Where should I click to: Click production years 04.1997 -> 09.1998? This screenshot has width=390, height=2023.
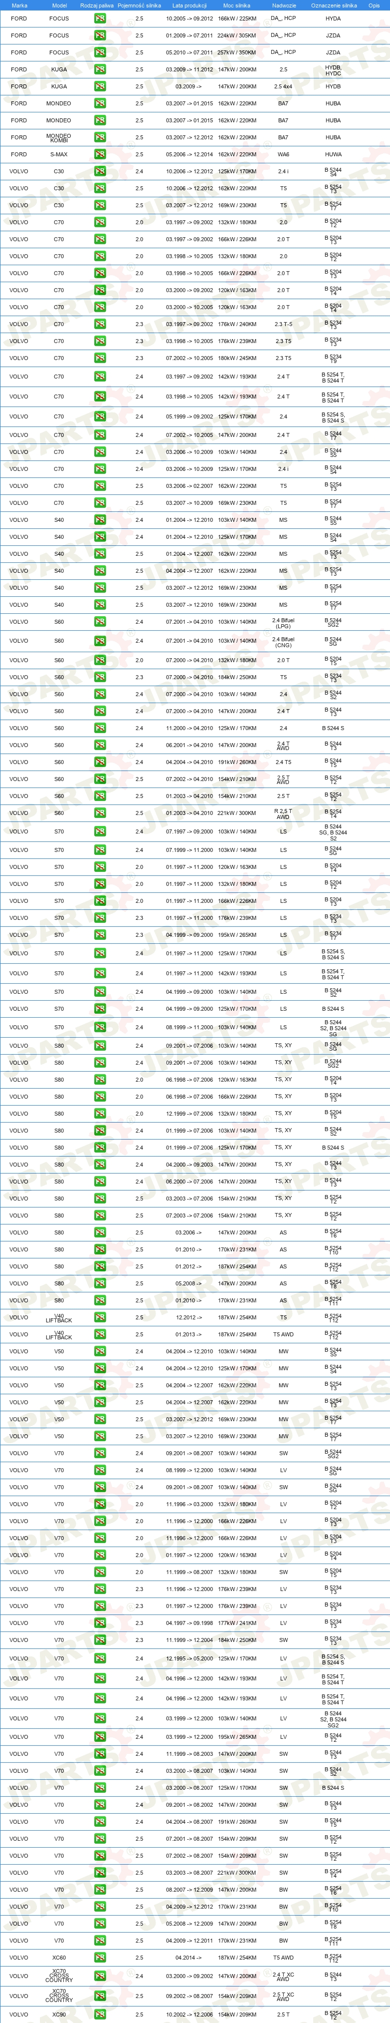coord(189,1622)
